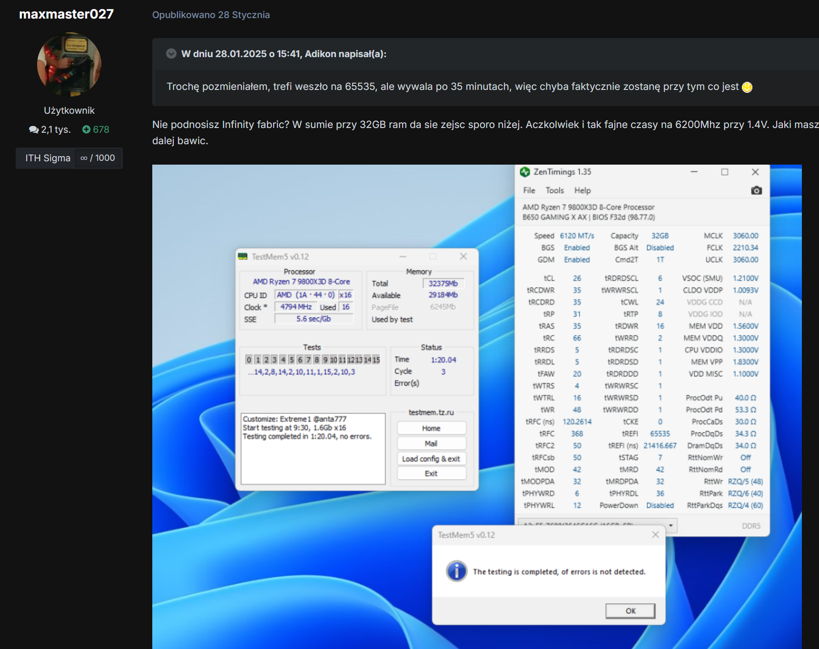Image resolution: width=819 pixels, height=649 pixels.
Task: Open the post date 'Opublikowano 28 Stycznia'
Action: coord(211,15)
